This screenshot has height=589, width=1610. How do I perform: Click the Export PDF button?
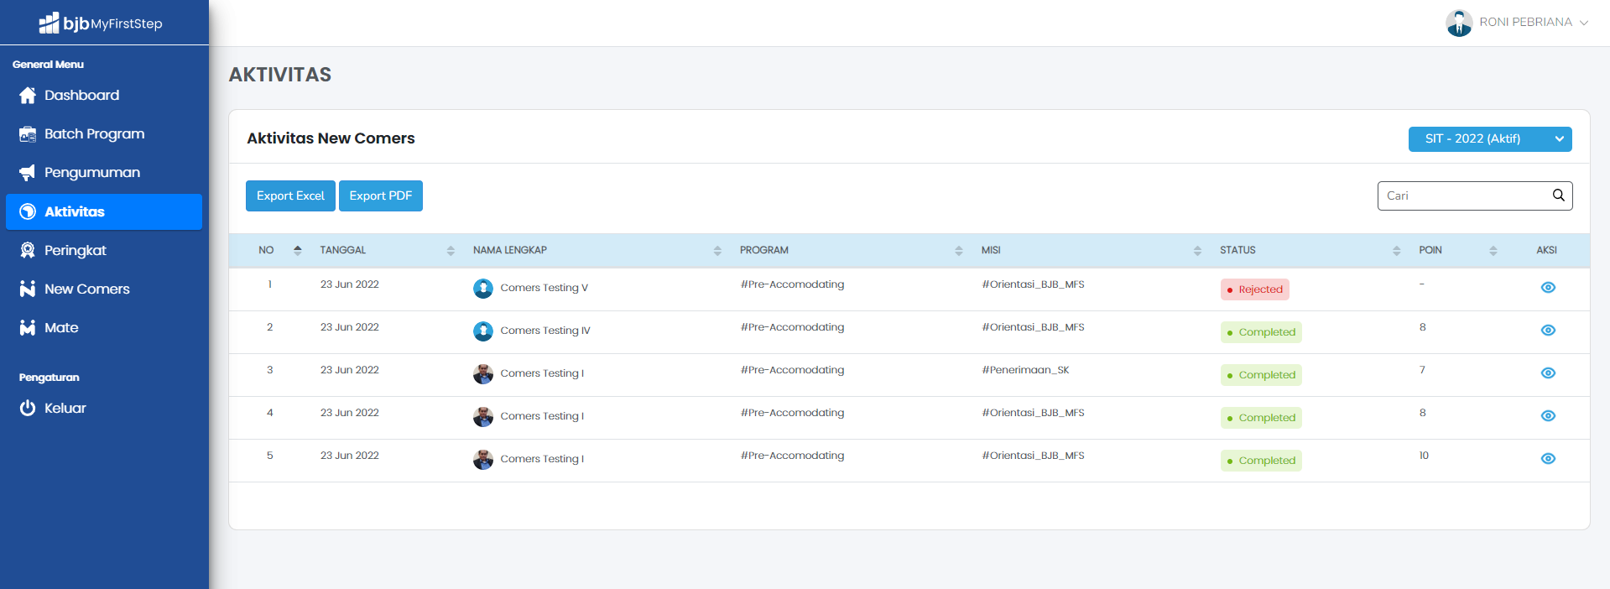pyautogui.click(x=381, y=196)
